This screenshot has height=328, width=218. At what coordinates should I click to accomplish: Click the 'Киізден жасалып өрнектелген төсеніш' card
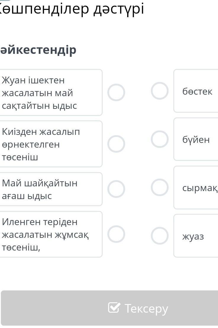point(50,144)
